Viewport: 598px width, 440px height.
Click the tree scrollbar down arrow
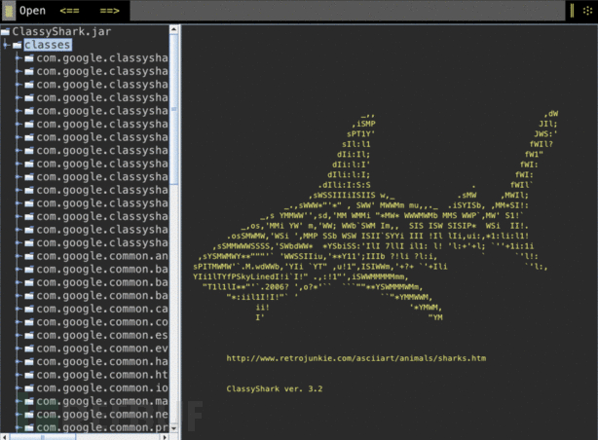[x=173, y=428]
